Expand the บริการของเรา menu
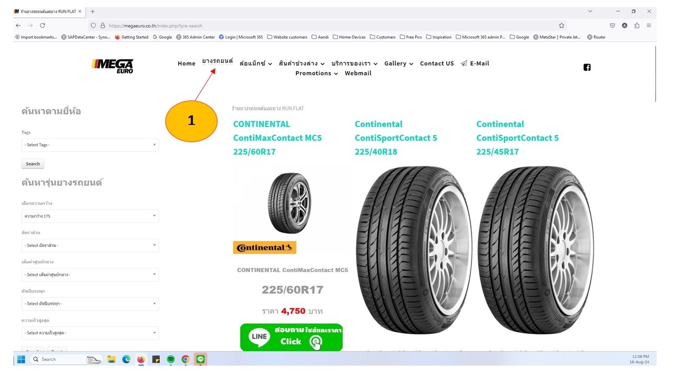 pos(354,64)
